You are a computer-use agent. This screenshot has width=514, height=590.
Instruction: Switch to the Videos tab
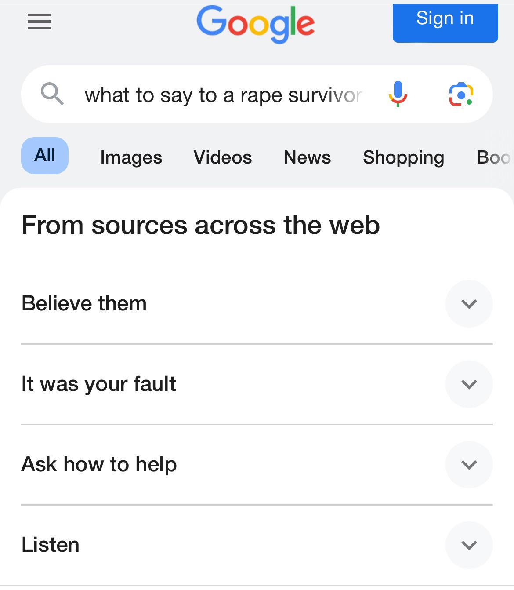click(223, 157)
